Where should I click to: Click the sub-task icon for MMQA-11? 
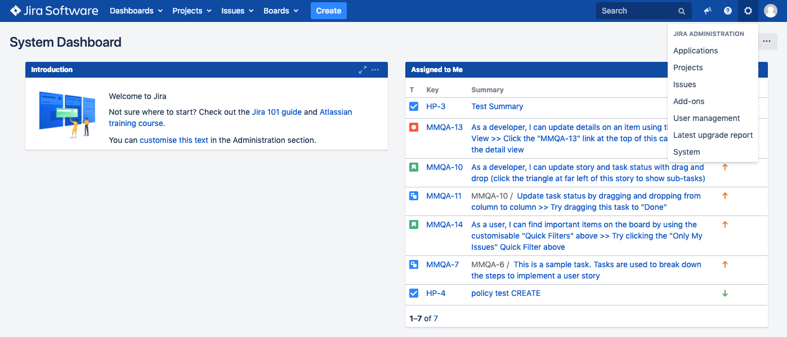414,196
